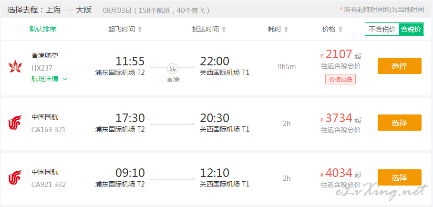Select the 起飞时间 column header
The height and width of the screenshot is (207, 433).
(x=122, y=29)
